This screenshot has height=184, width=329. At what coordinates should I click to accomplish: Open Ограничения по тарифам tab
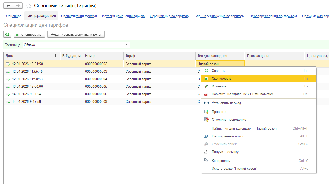tap(169, 16)
